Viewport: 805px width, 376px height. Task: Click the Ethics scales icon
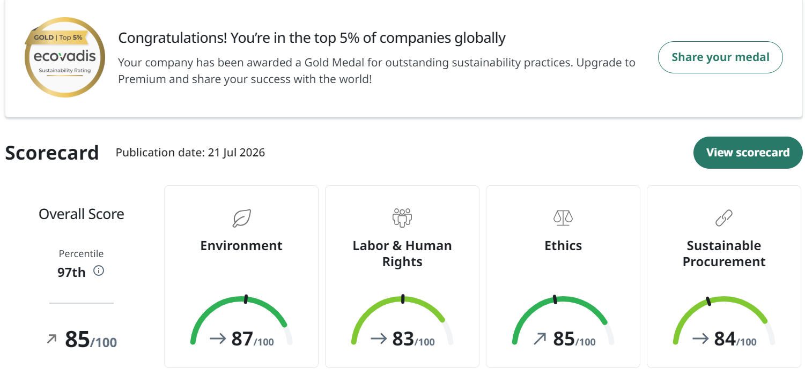tap(563, 218)
